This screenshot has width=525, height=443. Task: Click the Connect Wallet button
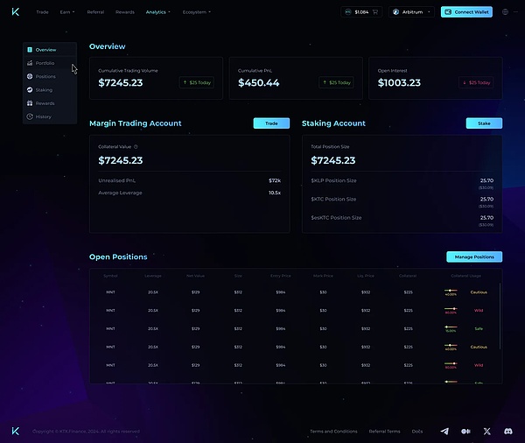[465, 12]
